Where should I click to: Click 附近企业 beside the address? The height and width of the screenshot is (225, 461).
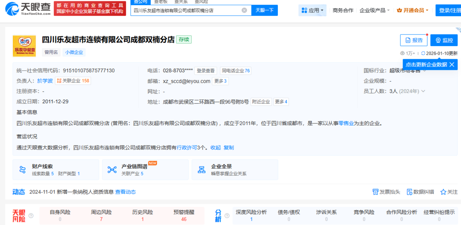pyautogui.click(x=261, y=102)
